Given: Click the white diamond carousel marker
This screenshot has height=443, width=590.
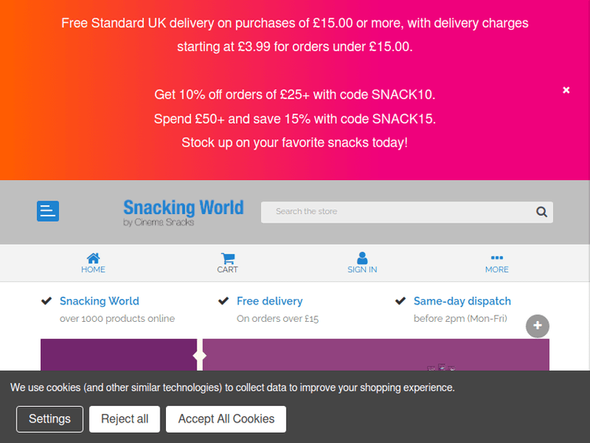Looking at the screenshot, I should 200,355.
